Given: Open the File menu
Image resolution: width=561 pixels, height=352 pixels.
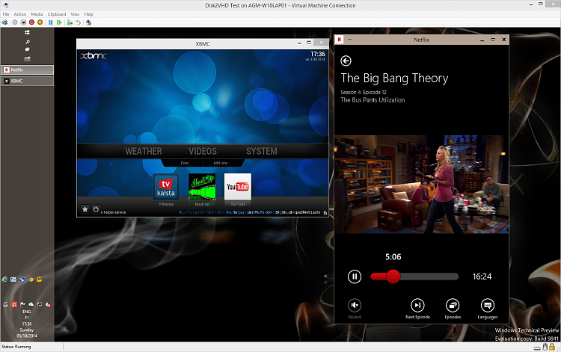Looking at the screenshot, I should click(x=6, y=14).
